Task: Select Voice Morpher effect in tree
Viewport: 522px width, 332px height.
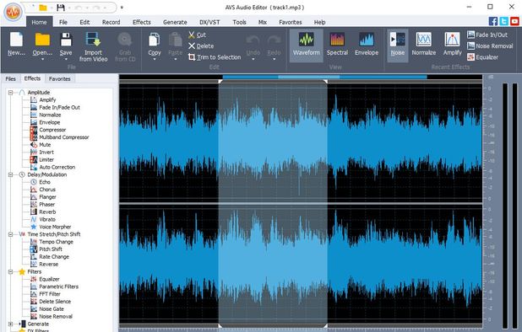Action: tap(55, 227)
